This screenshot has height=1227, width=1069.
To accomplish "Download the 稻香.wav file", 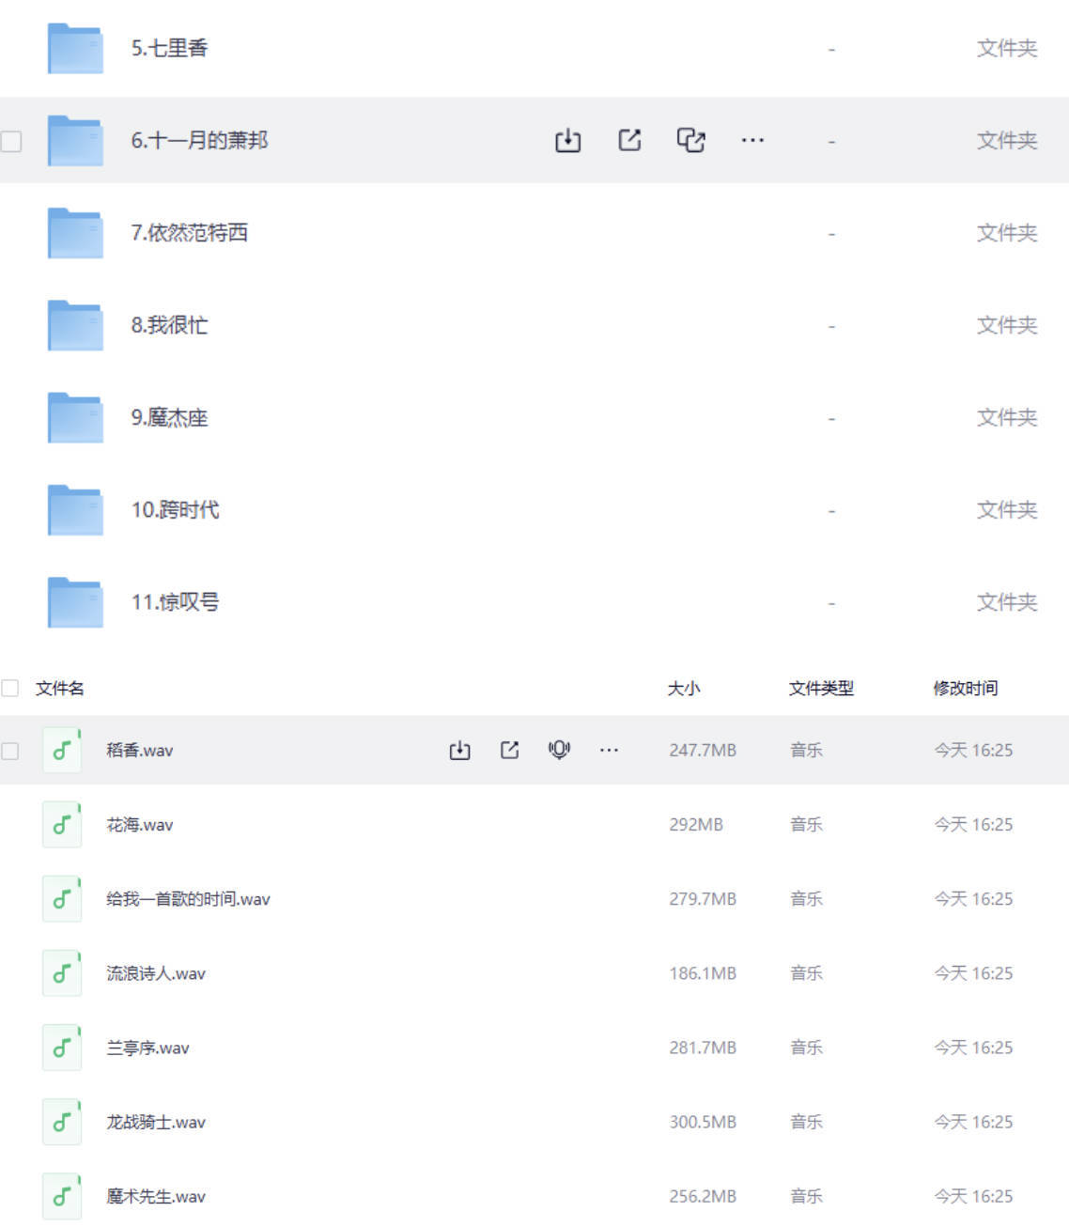I will tap(459, 749).
